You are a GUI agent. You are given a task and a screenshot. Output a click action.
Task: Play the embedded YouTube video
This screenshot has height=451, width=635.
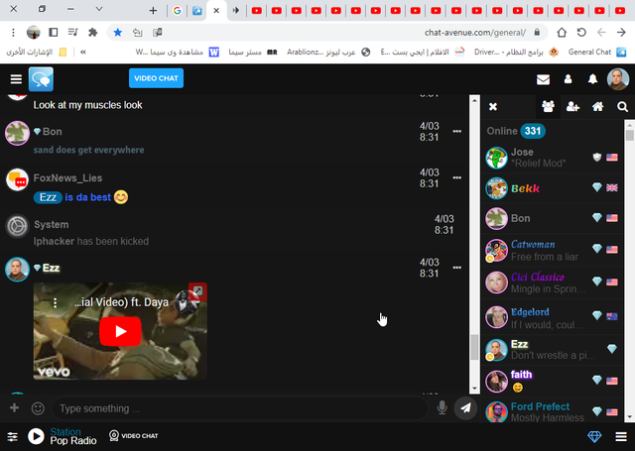tap(120, 332)
